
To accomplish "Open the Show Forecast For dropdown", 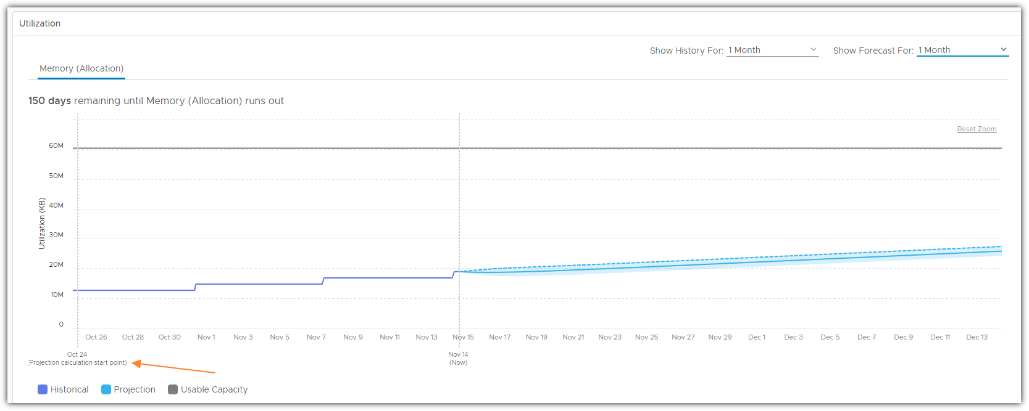I will click(962, 50).
